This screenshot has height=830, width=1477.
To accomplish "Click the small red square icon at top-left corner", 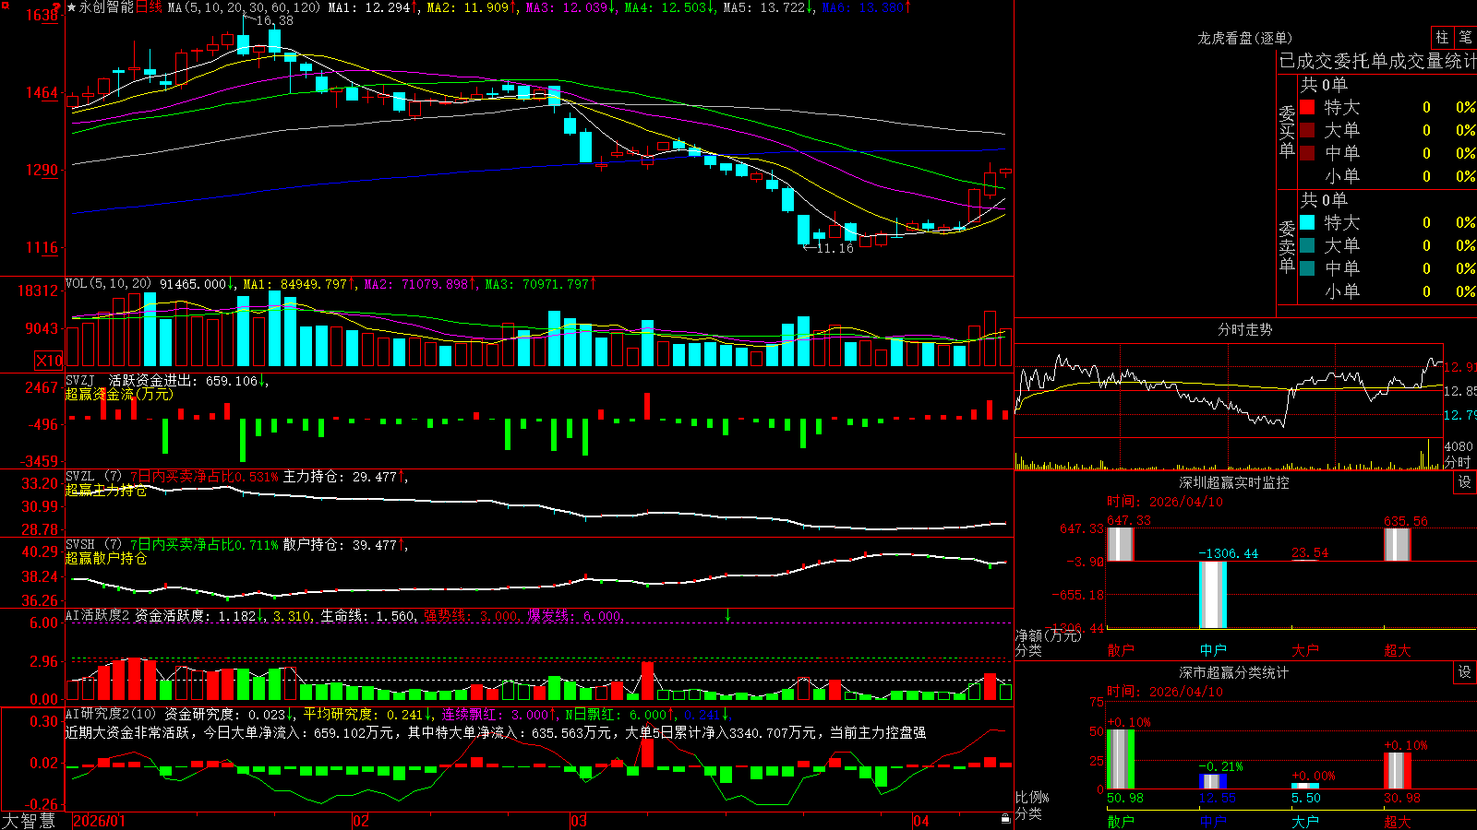I will [4, 4].
